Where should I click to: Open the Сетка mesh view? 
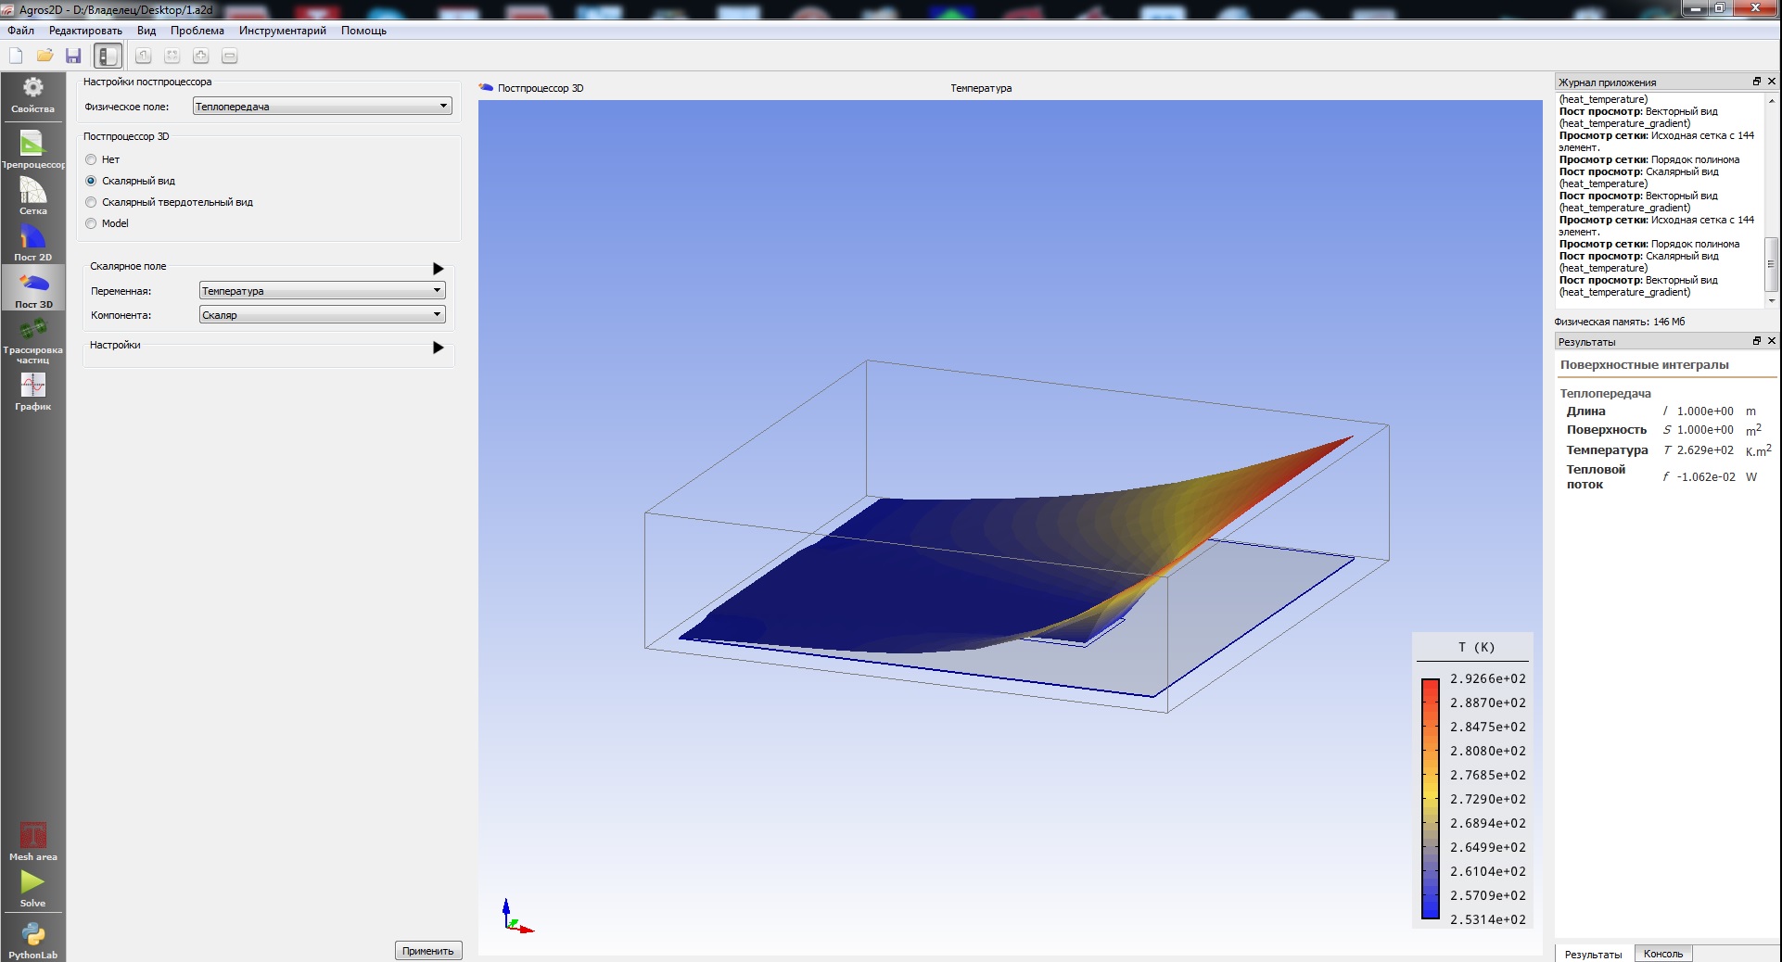click(32, 196)
